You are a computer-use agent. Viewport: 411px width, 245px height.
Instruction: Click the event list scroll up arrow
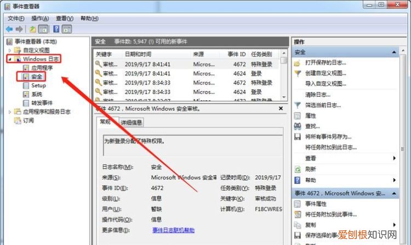(284, 53)
